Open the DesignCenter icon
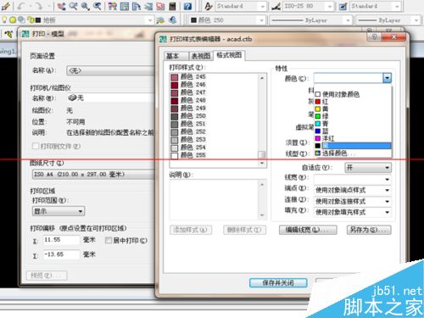The width and height of the screenshot is (424, 318). (125, 6)
